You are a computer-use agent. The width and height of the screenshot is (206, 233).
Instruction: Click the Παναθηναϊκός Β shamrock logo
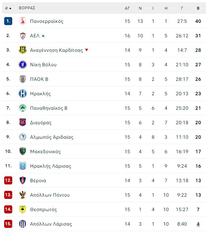[23, 108]
